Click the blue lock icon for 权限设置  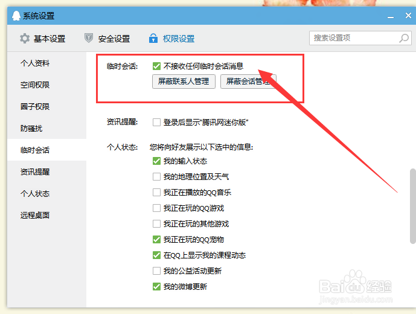coord(153,38)
